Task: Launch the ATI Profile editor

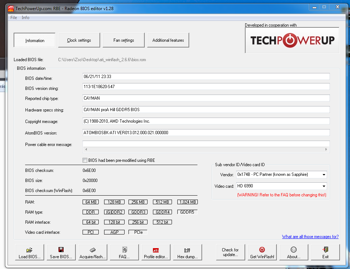Action: 156,252
